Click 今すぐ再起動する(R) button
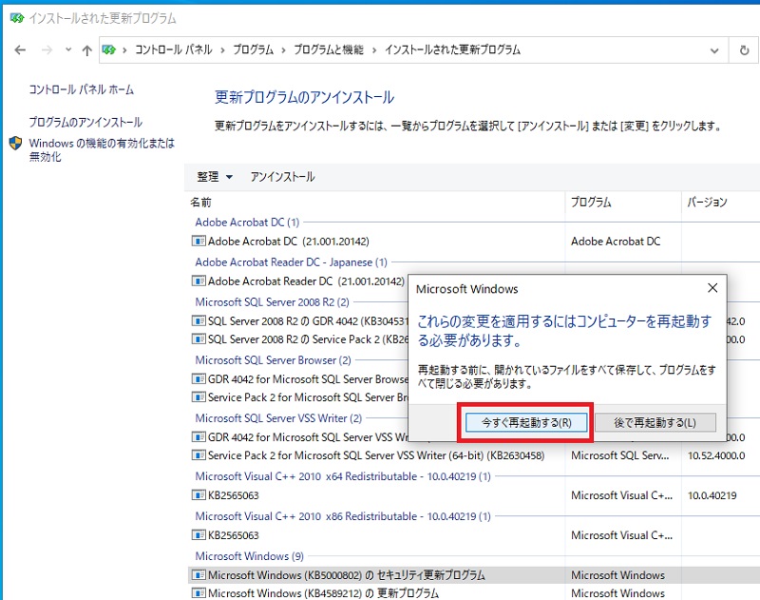Screen dimensions: 760x600 pos(526,422)
